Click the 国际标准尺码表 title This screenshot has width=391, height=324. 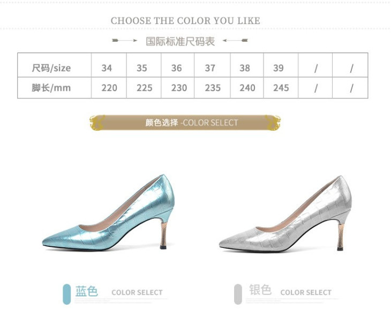(180, 41)
